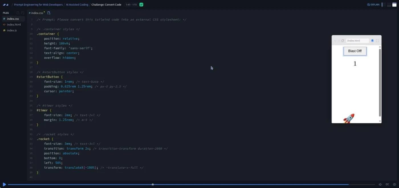Click the 'left: 50%' line
399x188 pixels.
click(53, 163)
